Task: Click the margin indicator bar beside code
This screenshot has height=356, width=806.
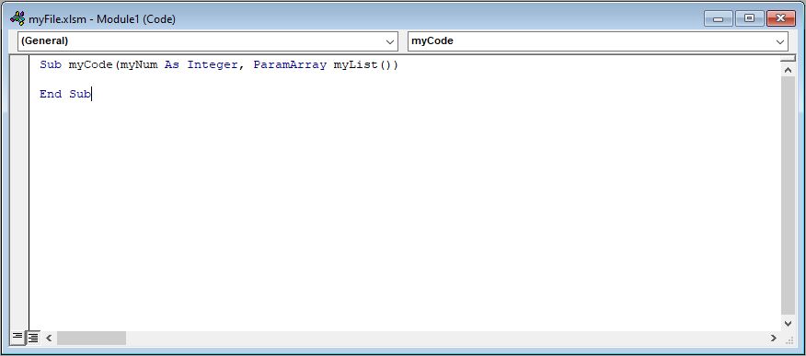Action: point(19,192)
